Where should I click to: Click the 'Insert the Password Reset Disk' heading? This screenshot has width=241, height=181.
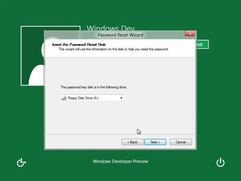pyautogui.click(x=79, y=45)
